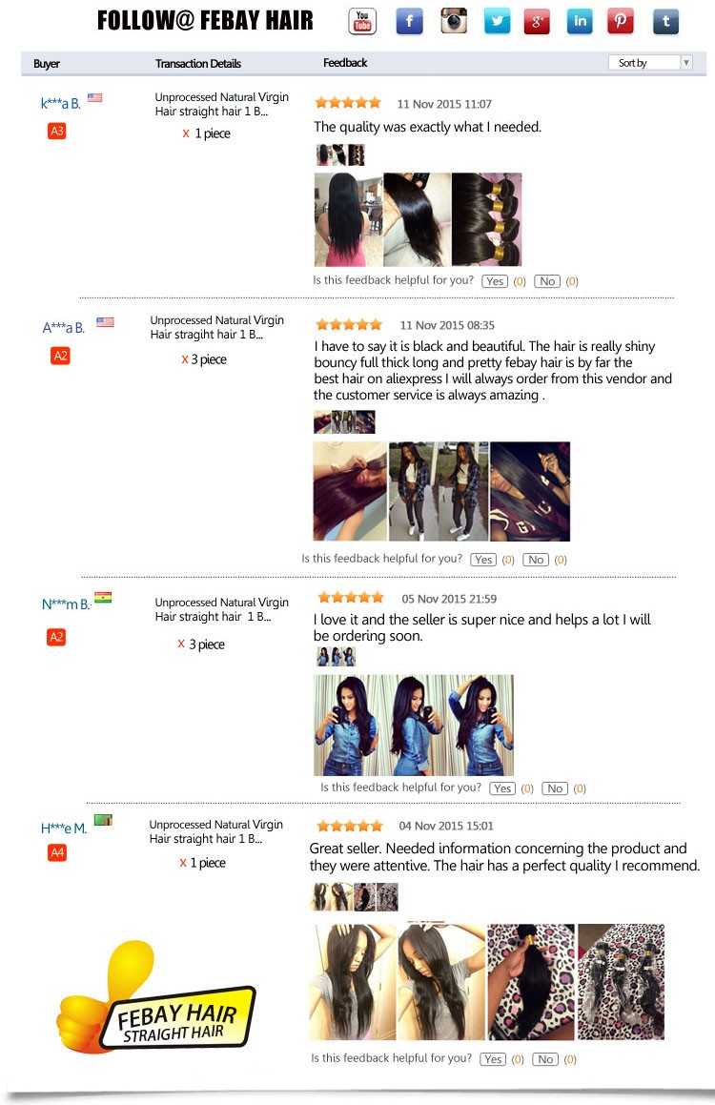Image resolution: width=715 pixels, height=1105 pixels.
Task: Expand the Sort by dropdown
Action: 650,63
